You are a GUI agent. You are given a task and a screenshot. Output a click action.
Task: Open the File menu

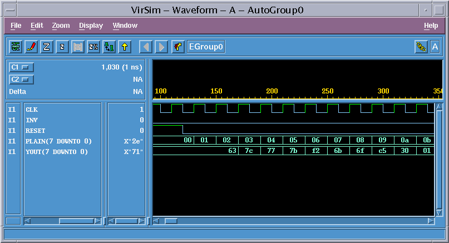tap(16, 26)
